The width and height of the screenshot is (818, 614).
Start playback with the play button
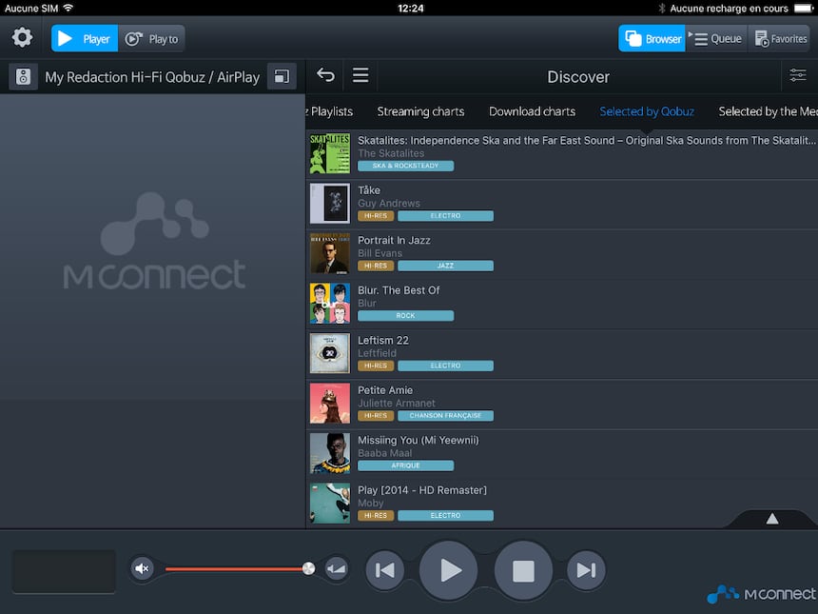(448, 570)
